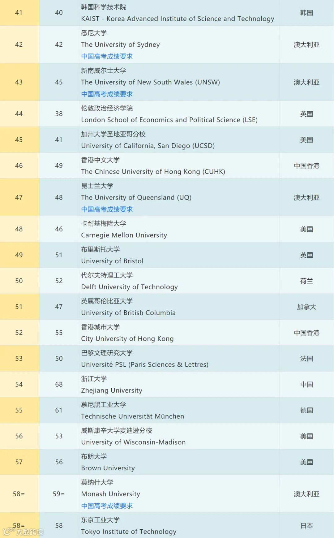Click previous rank 61 in München row
The height and width of the screenshot is (538, 334).
pyautogui.click(x=59, y=411)
